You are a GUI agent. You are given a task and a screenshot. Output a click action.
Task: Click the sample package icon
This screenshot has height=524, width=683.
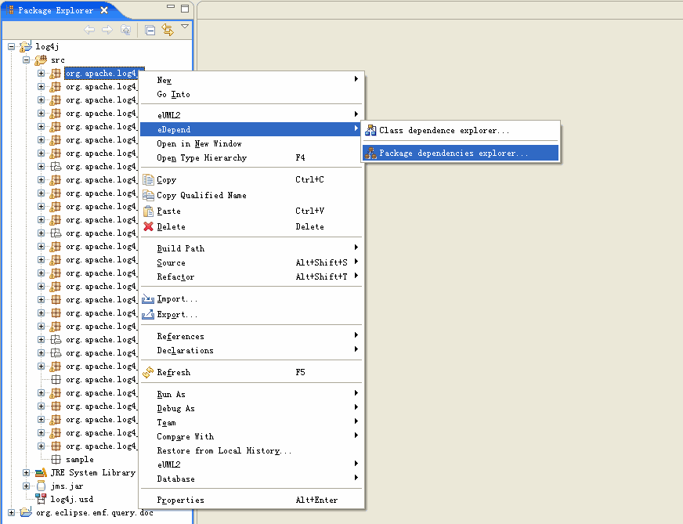pos(56,460)
